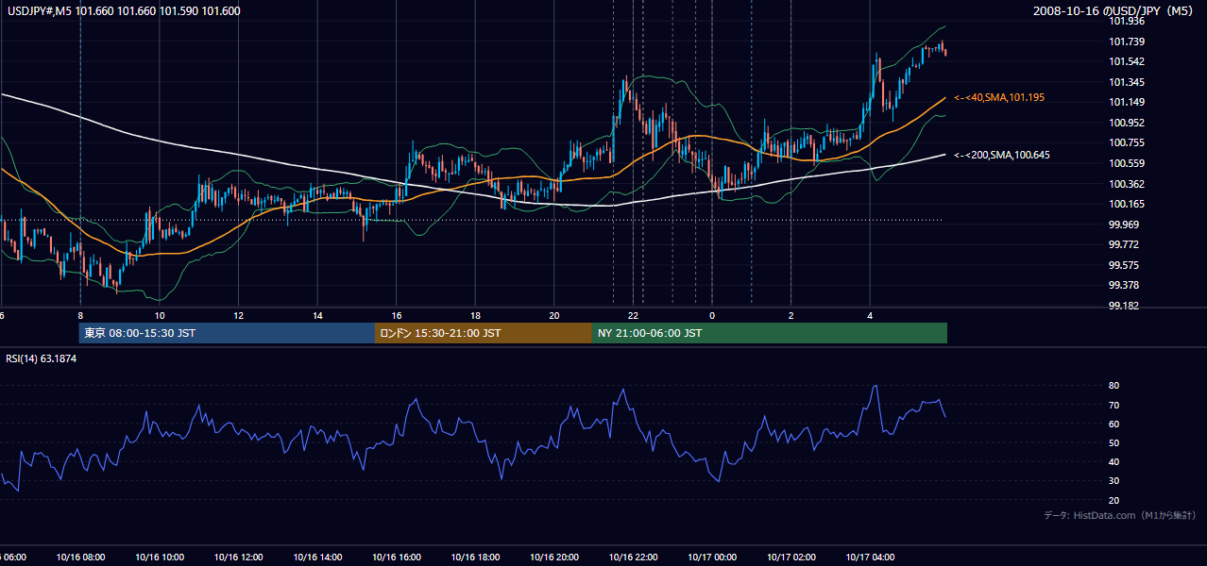Click the 10/16 12:00 date label

[238, 558]
